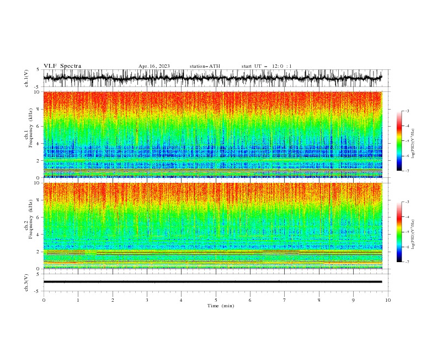Click the '-7' value on ch.2 colorbar
The image size is (437, 337).
[407, 262]
